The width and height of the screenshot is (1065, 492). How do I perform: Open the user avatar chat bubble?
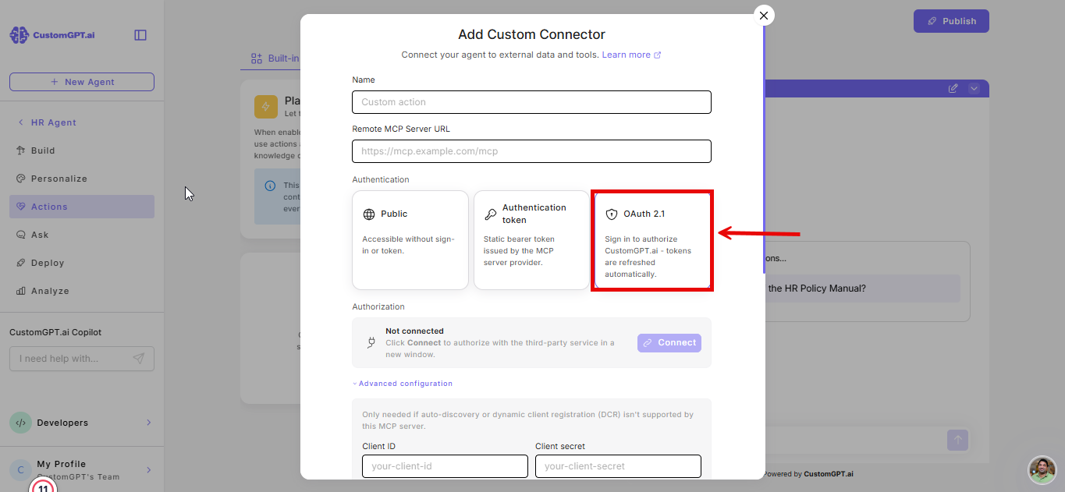(1042, 470)
